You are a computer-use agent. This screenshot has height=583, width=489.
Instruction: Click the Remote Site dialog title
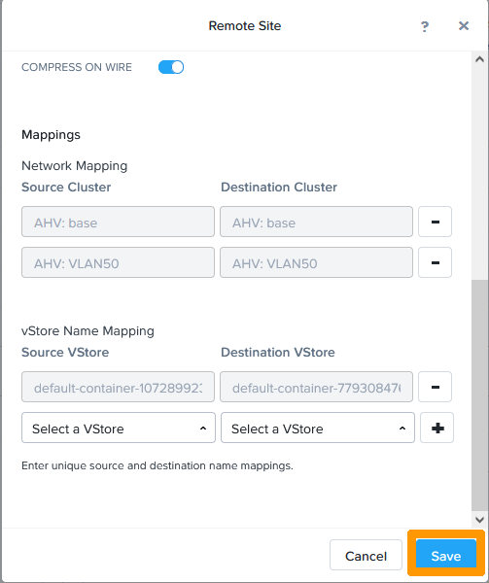point(245,26)
